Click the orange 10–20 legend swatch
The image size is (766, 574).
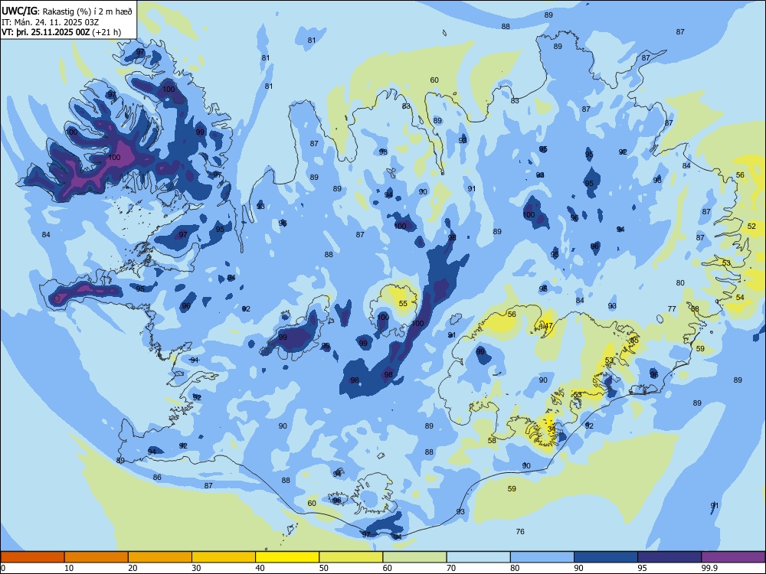[97, 557]
